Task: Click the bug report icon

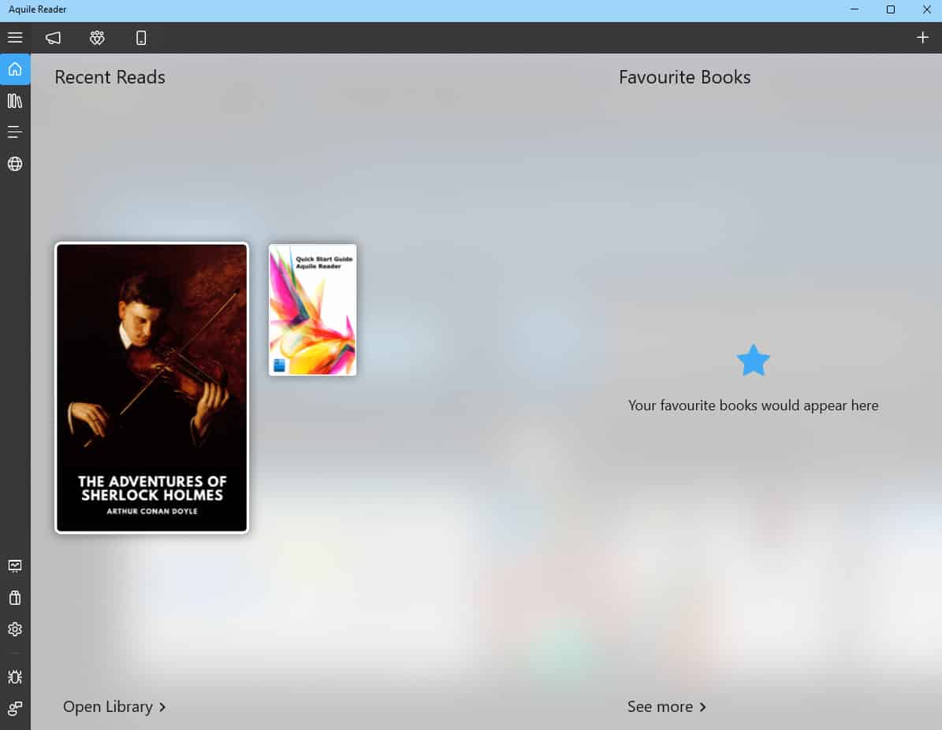Action: tap(15, 676)
